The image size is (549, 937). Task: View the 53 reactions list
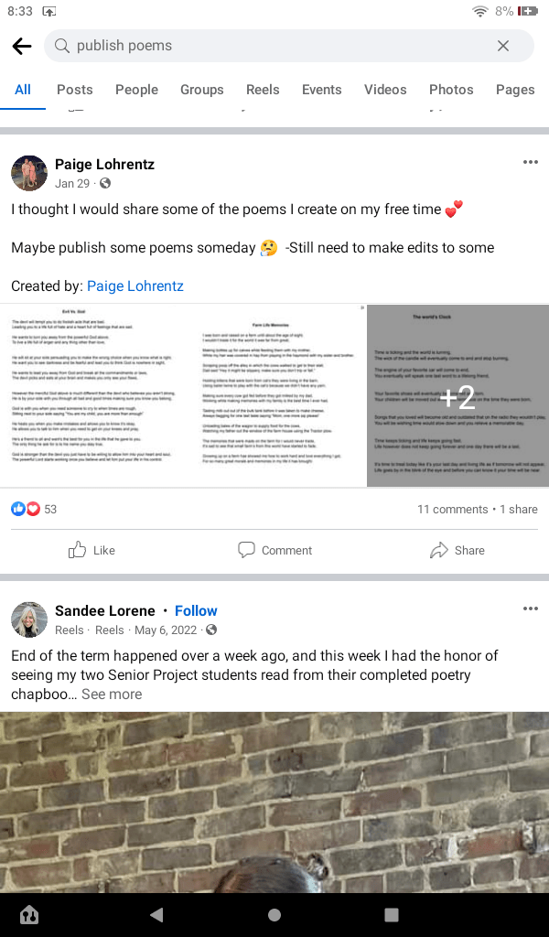[35, 510]
